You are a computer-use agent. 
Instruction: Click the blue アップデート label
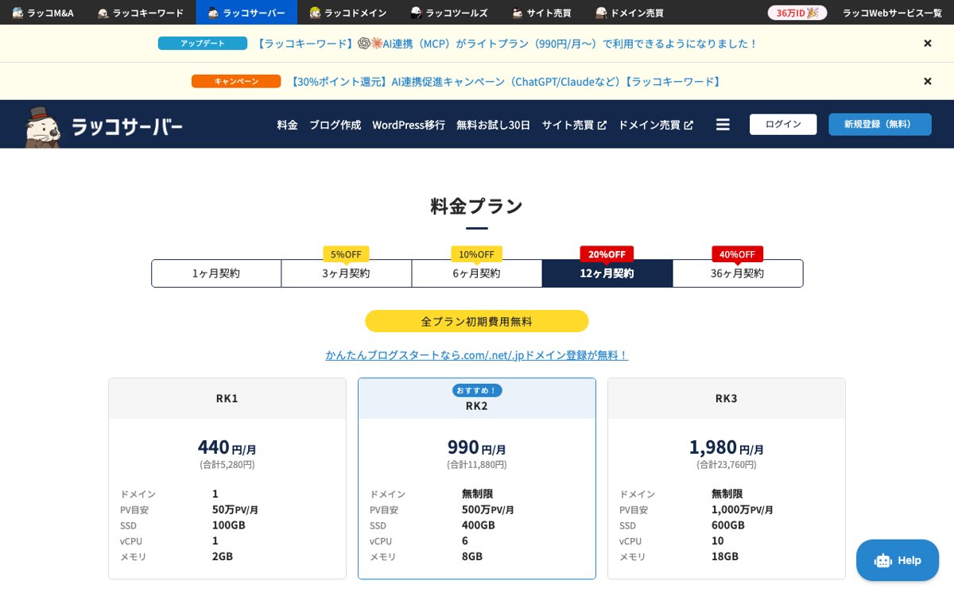coord(203,44)
